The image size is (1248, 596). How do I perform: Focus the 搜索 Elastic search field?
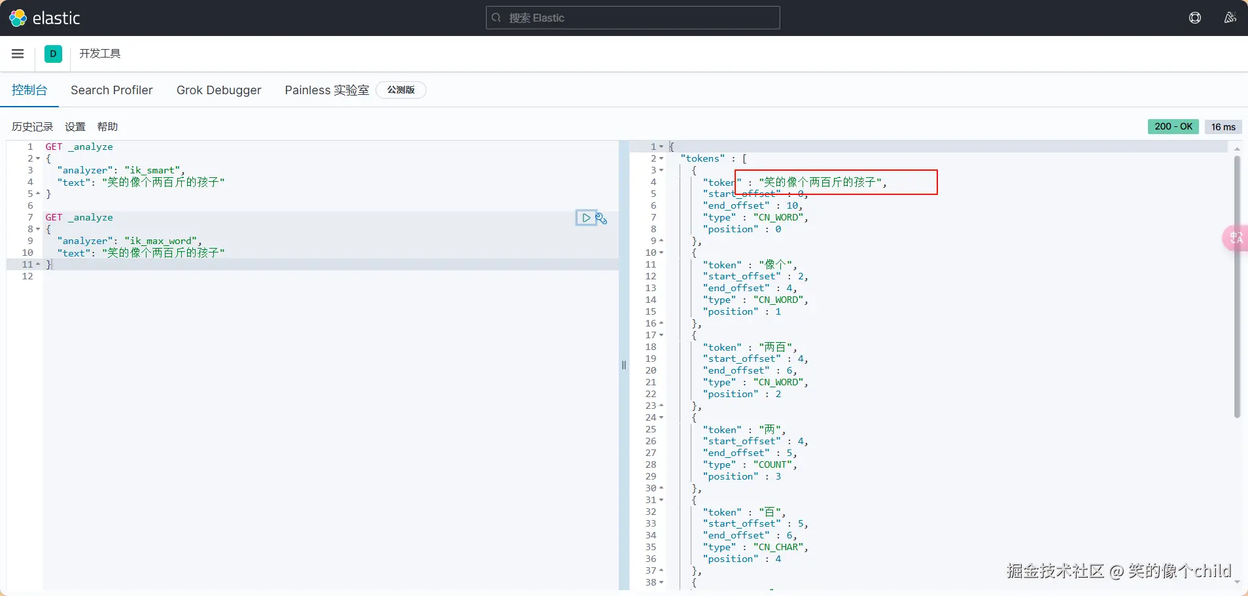pos(633,18)
